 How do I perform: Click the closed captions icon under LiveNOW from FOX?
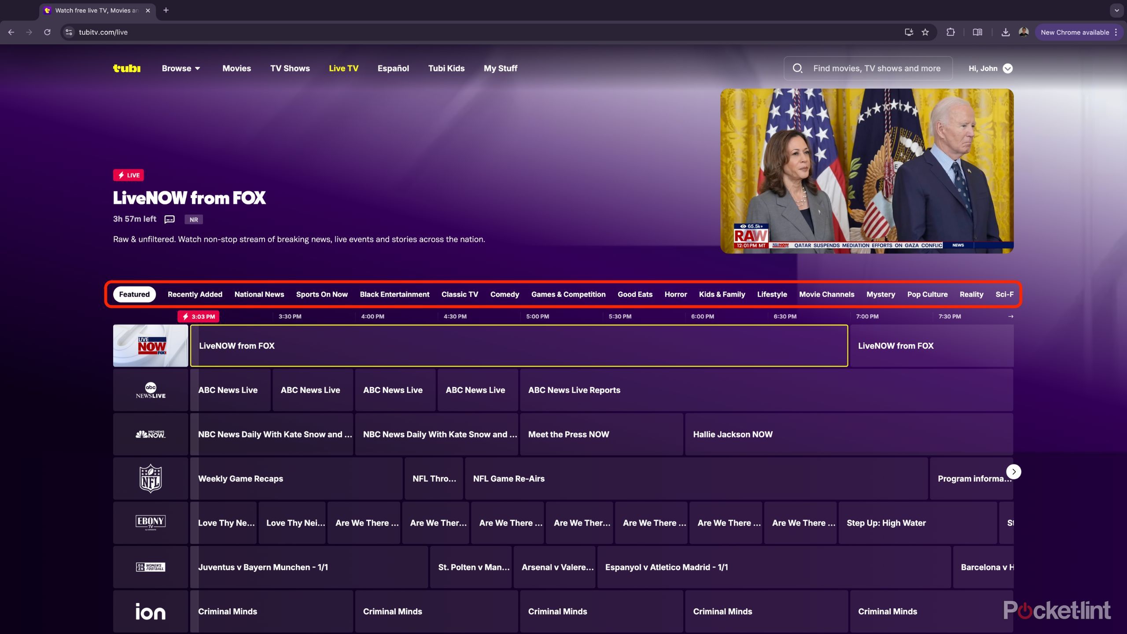[x=169, y=219]
